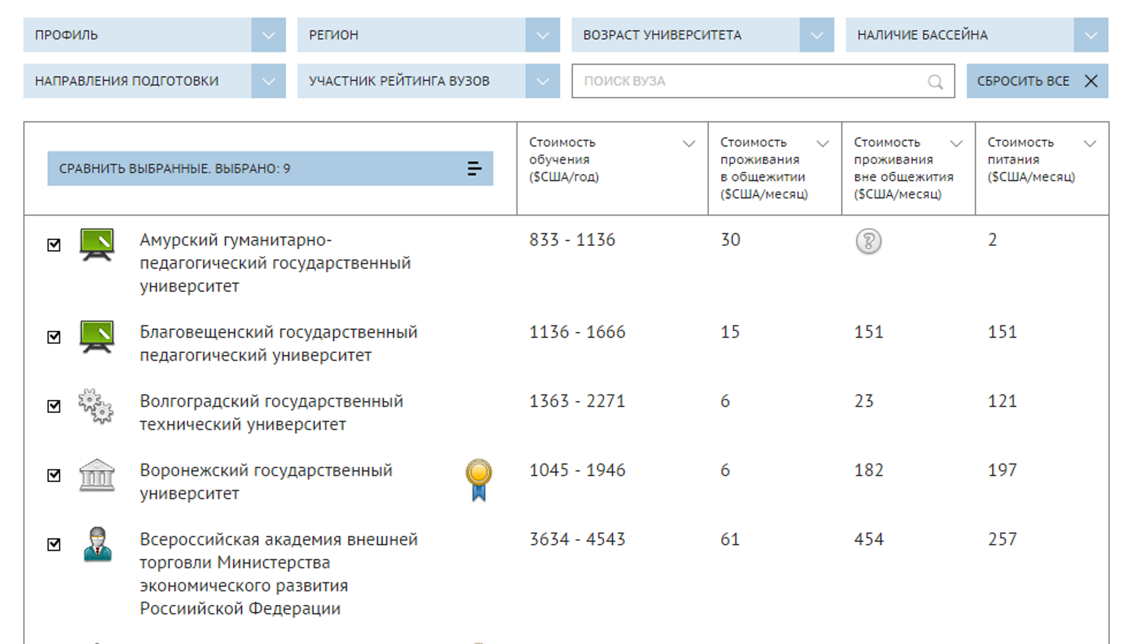Open the ПРОФИЛЬ filter dropdown
This screenshot has height=644, width=1137.
click(154, 35)
